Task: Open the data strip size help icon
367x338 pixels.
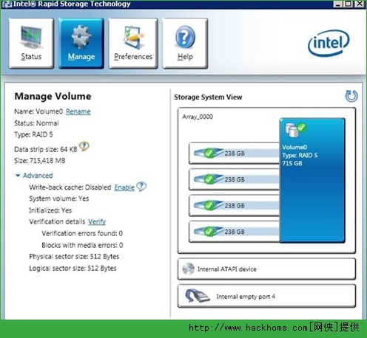Action: (84, 146)
